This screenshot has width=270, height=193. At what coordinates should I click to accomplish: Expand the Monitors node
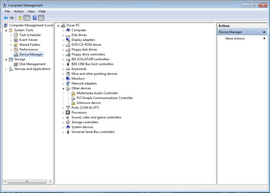63,79
